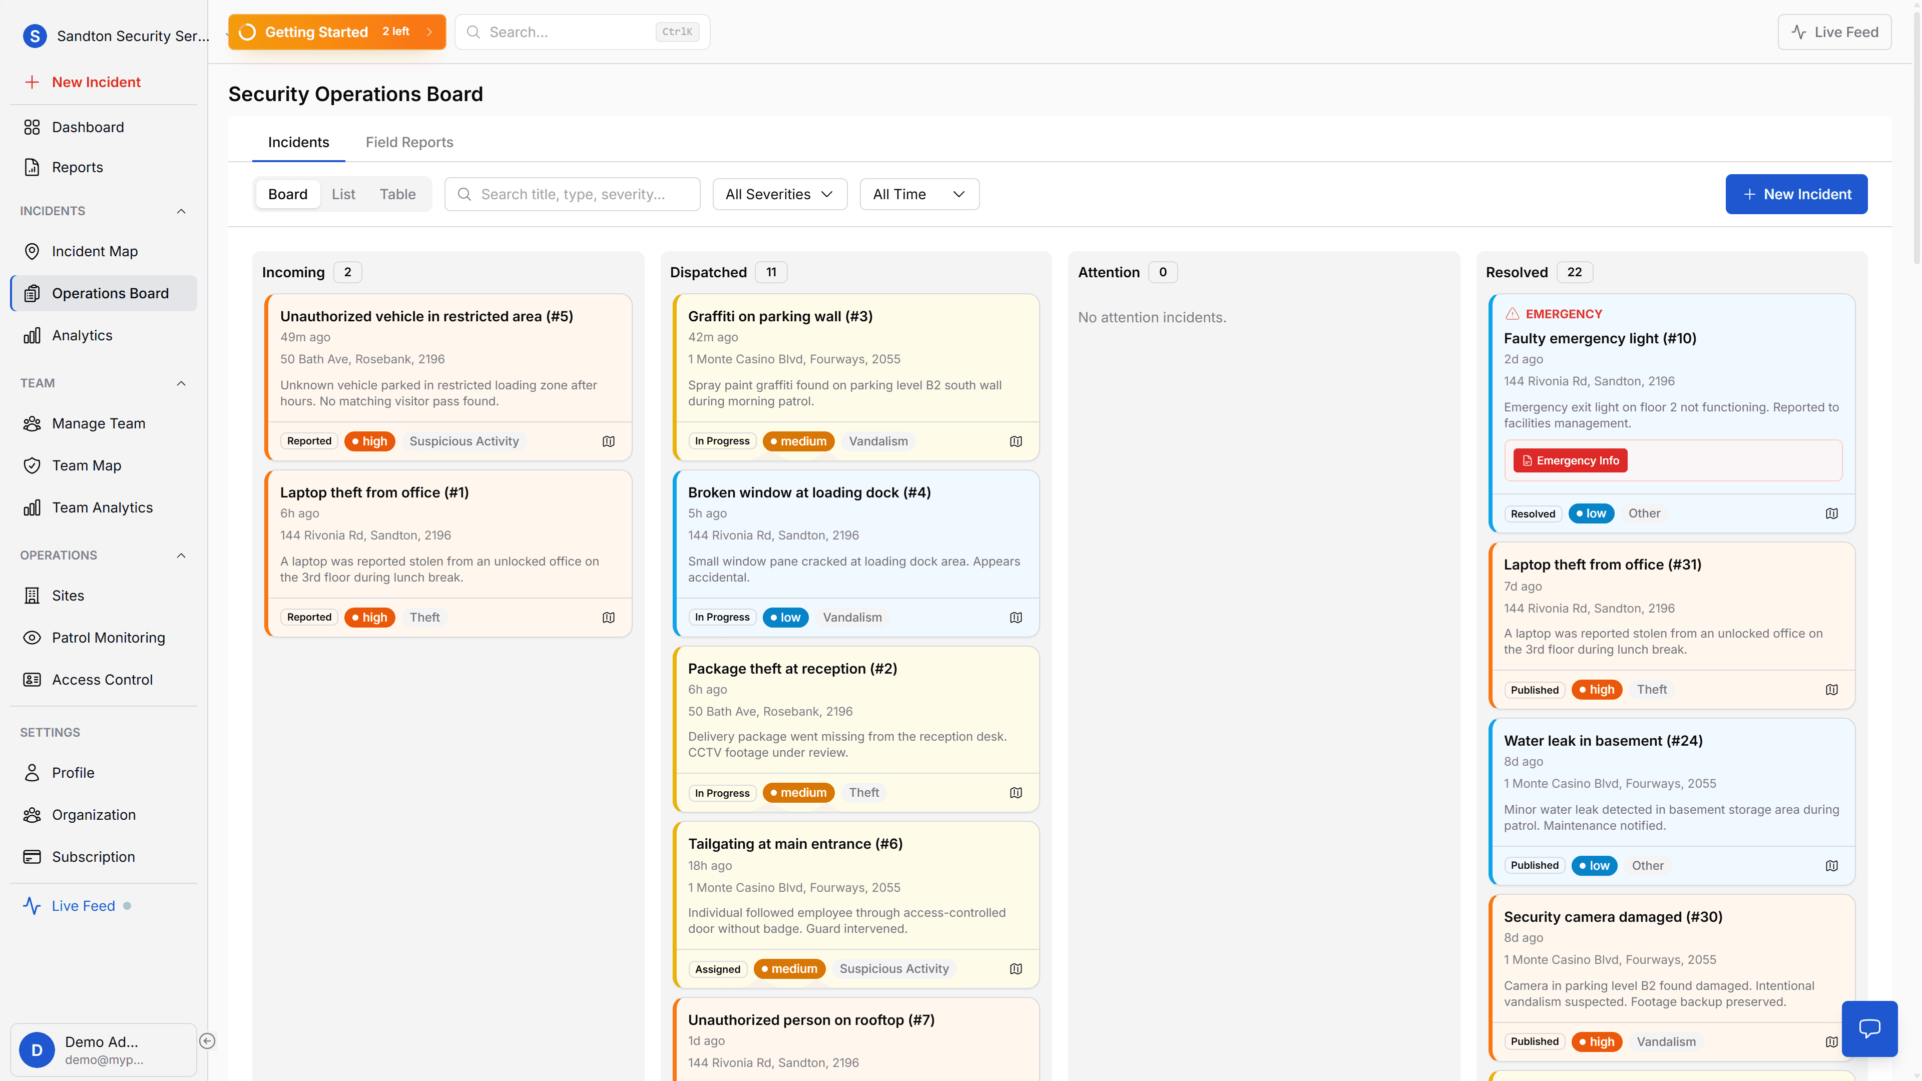This screenshot has width=1922, height=1081.
Task: Open the All Severities dropdown
Action: pyautogui.click(x=779, y=194)
